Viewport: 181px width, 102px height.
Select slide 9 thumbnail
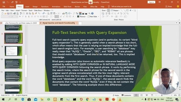coord(13,51)
